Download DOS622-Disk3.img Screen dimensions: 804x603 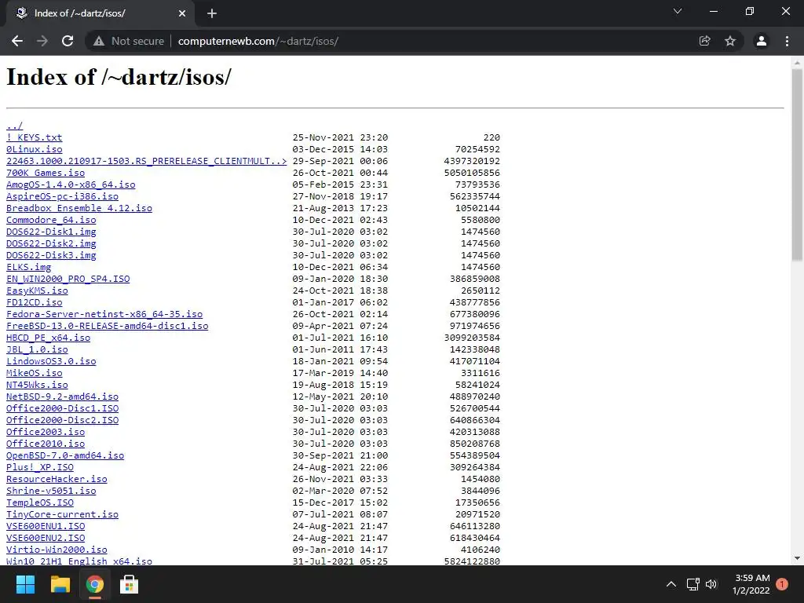[x=51, y=255]
